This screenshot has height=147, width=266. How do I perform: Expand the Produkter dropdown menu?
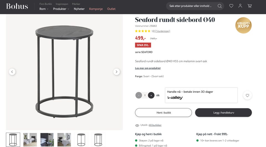(x=61, y=9)
